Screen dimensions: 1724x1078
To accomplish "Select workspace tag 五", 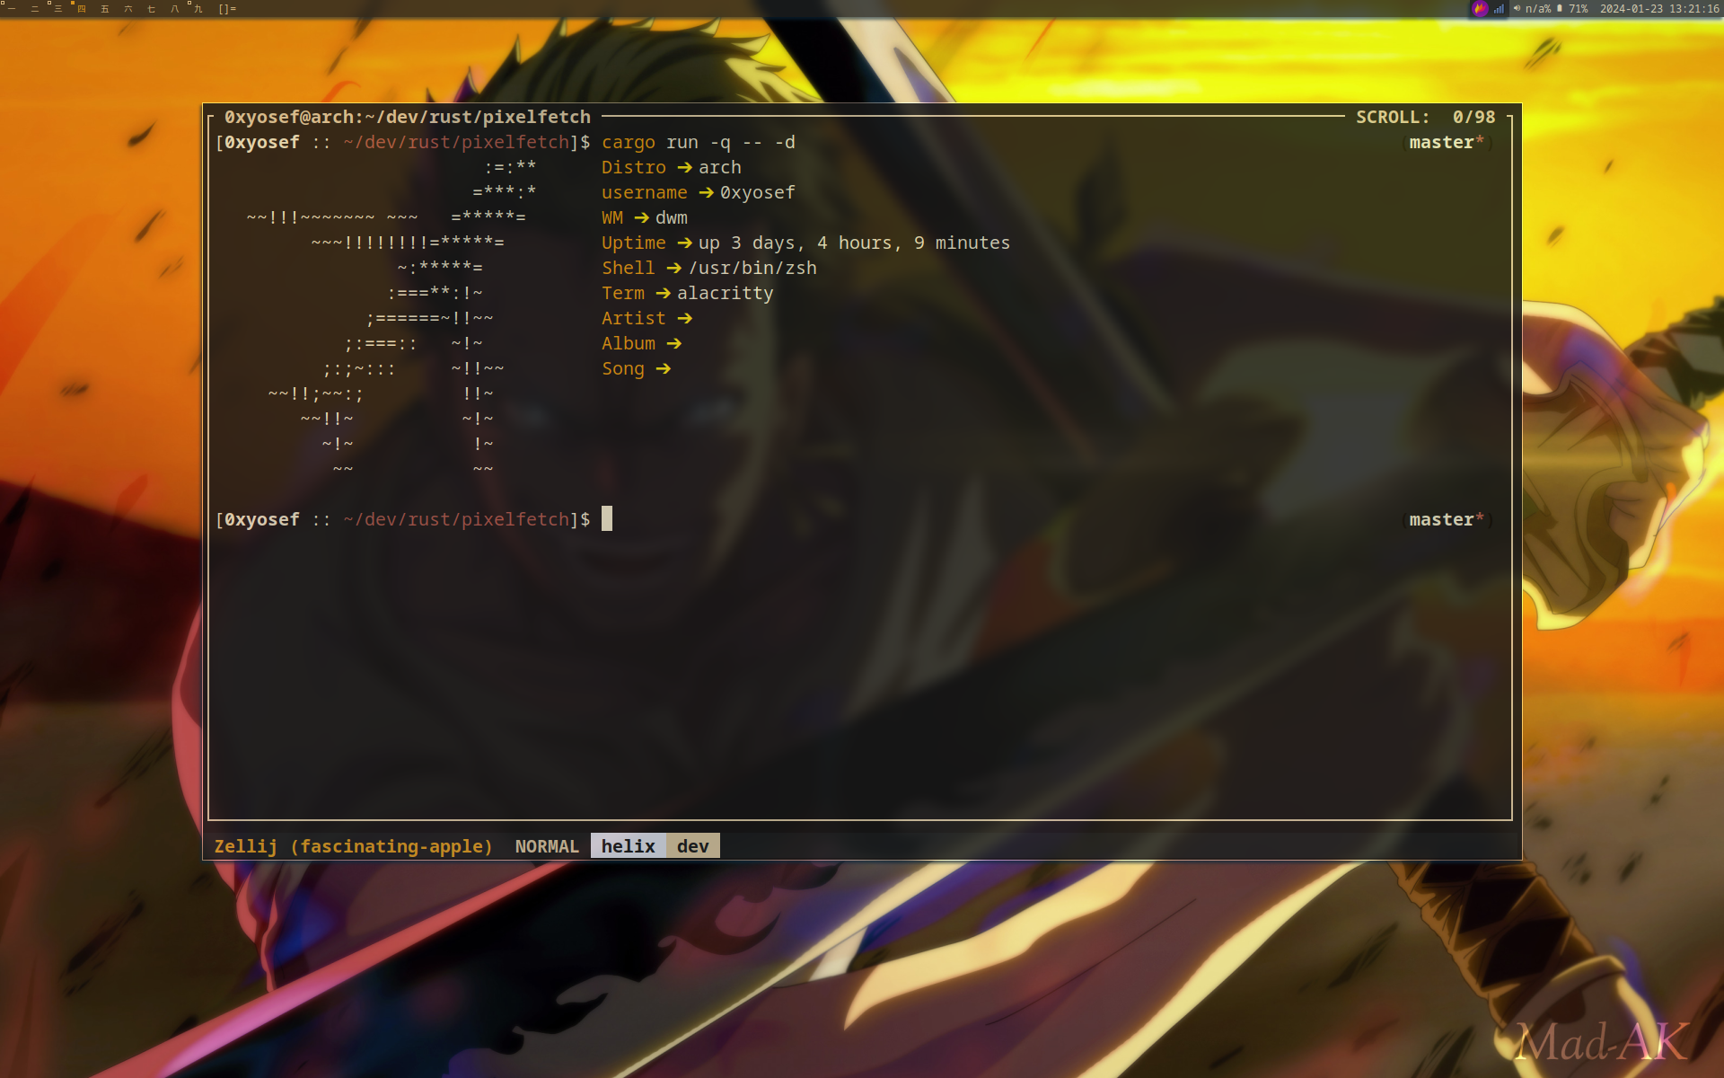I will click(x=104, y=9).
